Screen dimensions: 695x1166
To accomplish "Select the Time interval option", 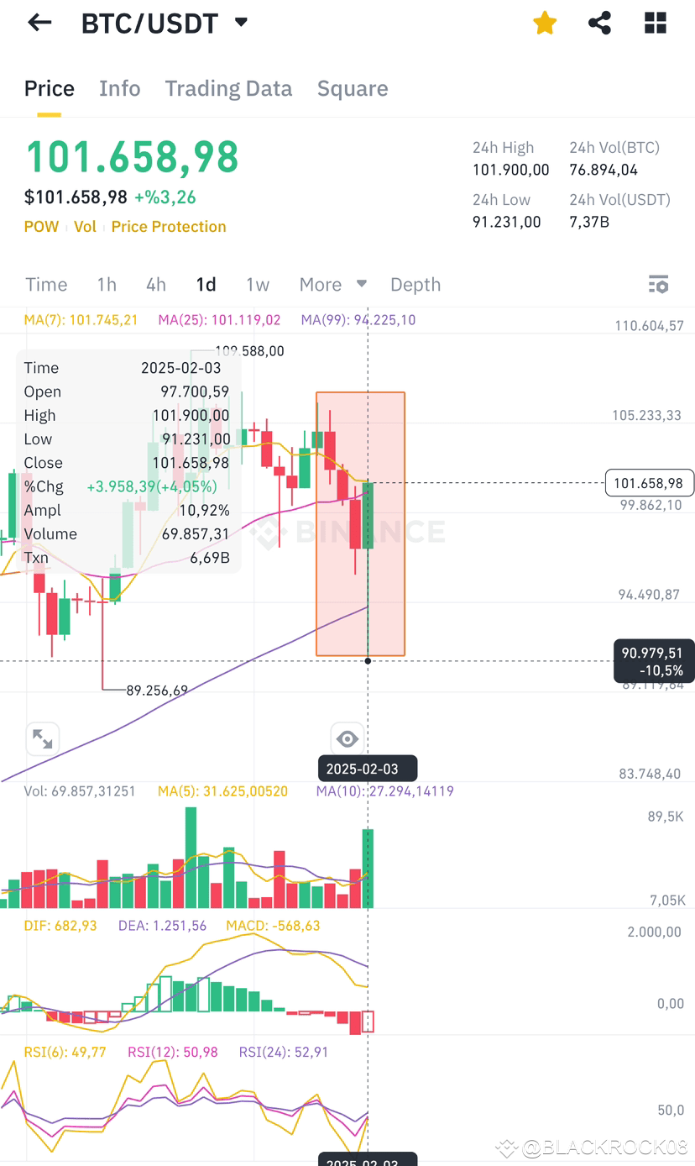I will [x=45, y=285].
